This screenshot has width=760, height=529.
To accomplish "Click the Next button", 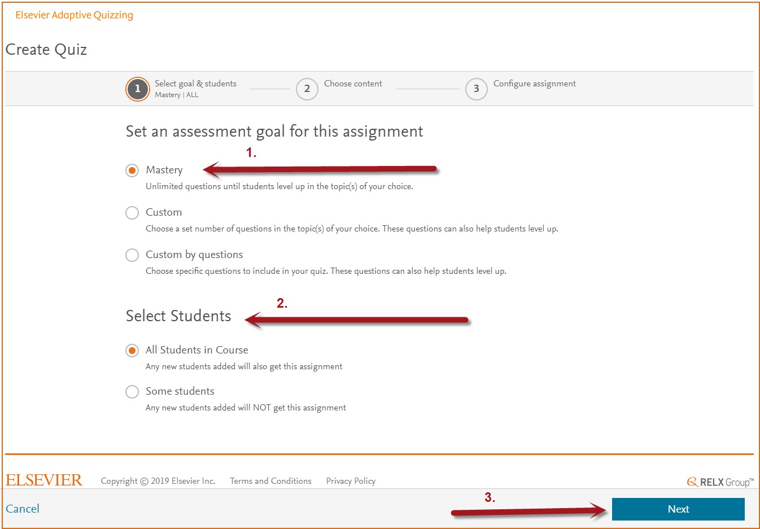I will [x=678, y=509].
